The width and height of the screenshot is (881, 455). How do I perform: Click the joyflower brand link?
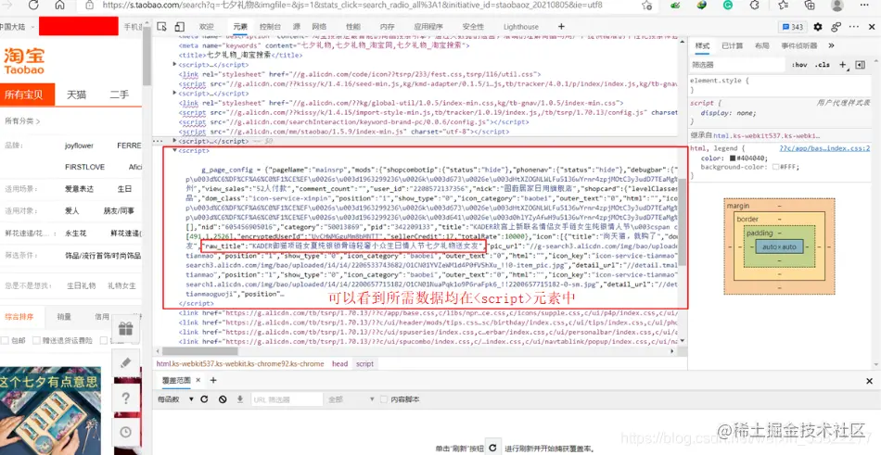pos(79,145)
